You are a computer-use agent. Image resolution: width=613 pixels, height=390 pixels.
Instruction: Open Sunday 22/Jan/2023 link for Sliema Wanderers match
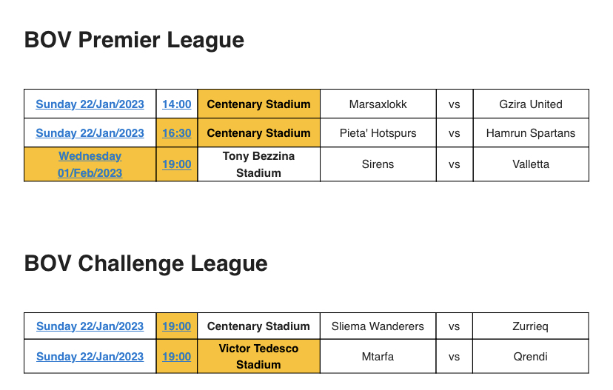tap(90, 326)
